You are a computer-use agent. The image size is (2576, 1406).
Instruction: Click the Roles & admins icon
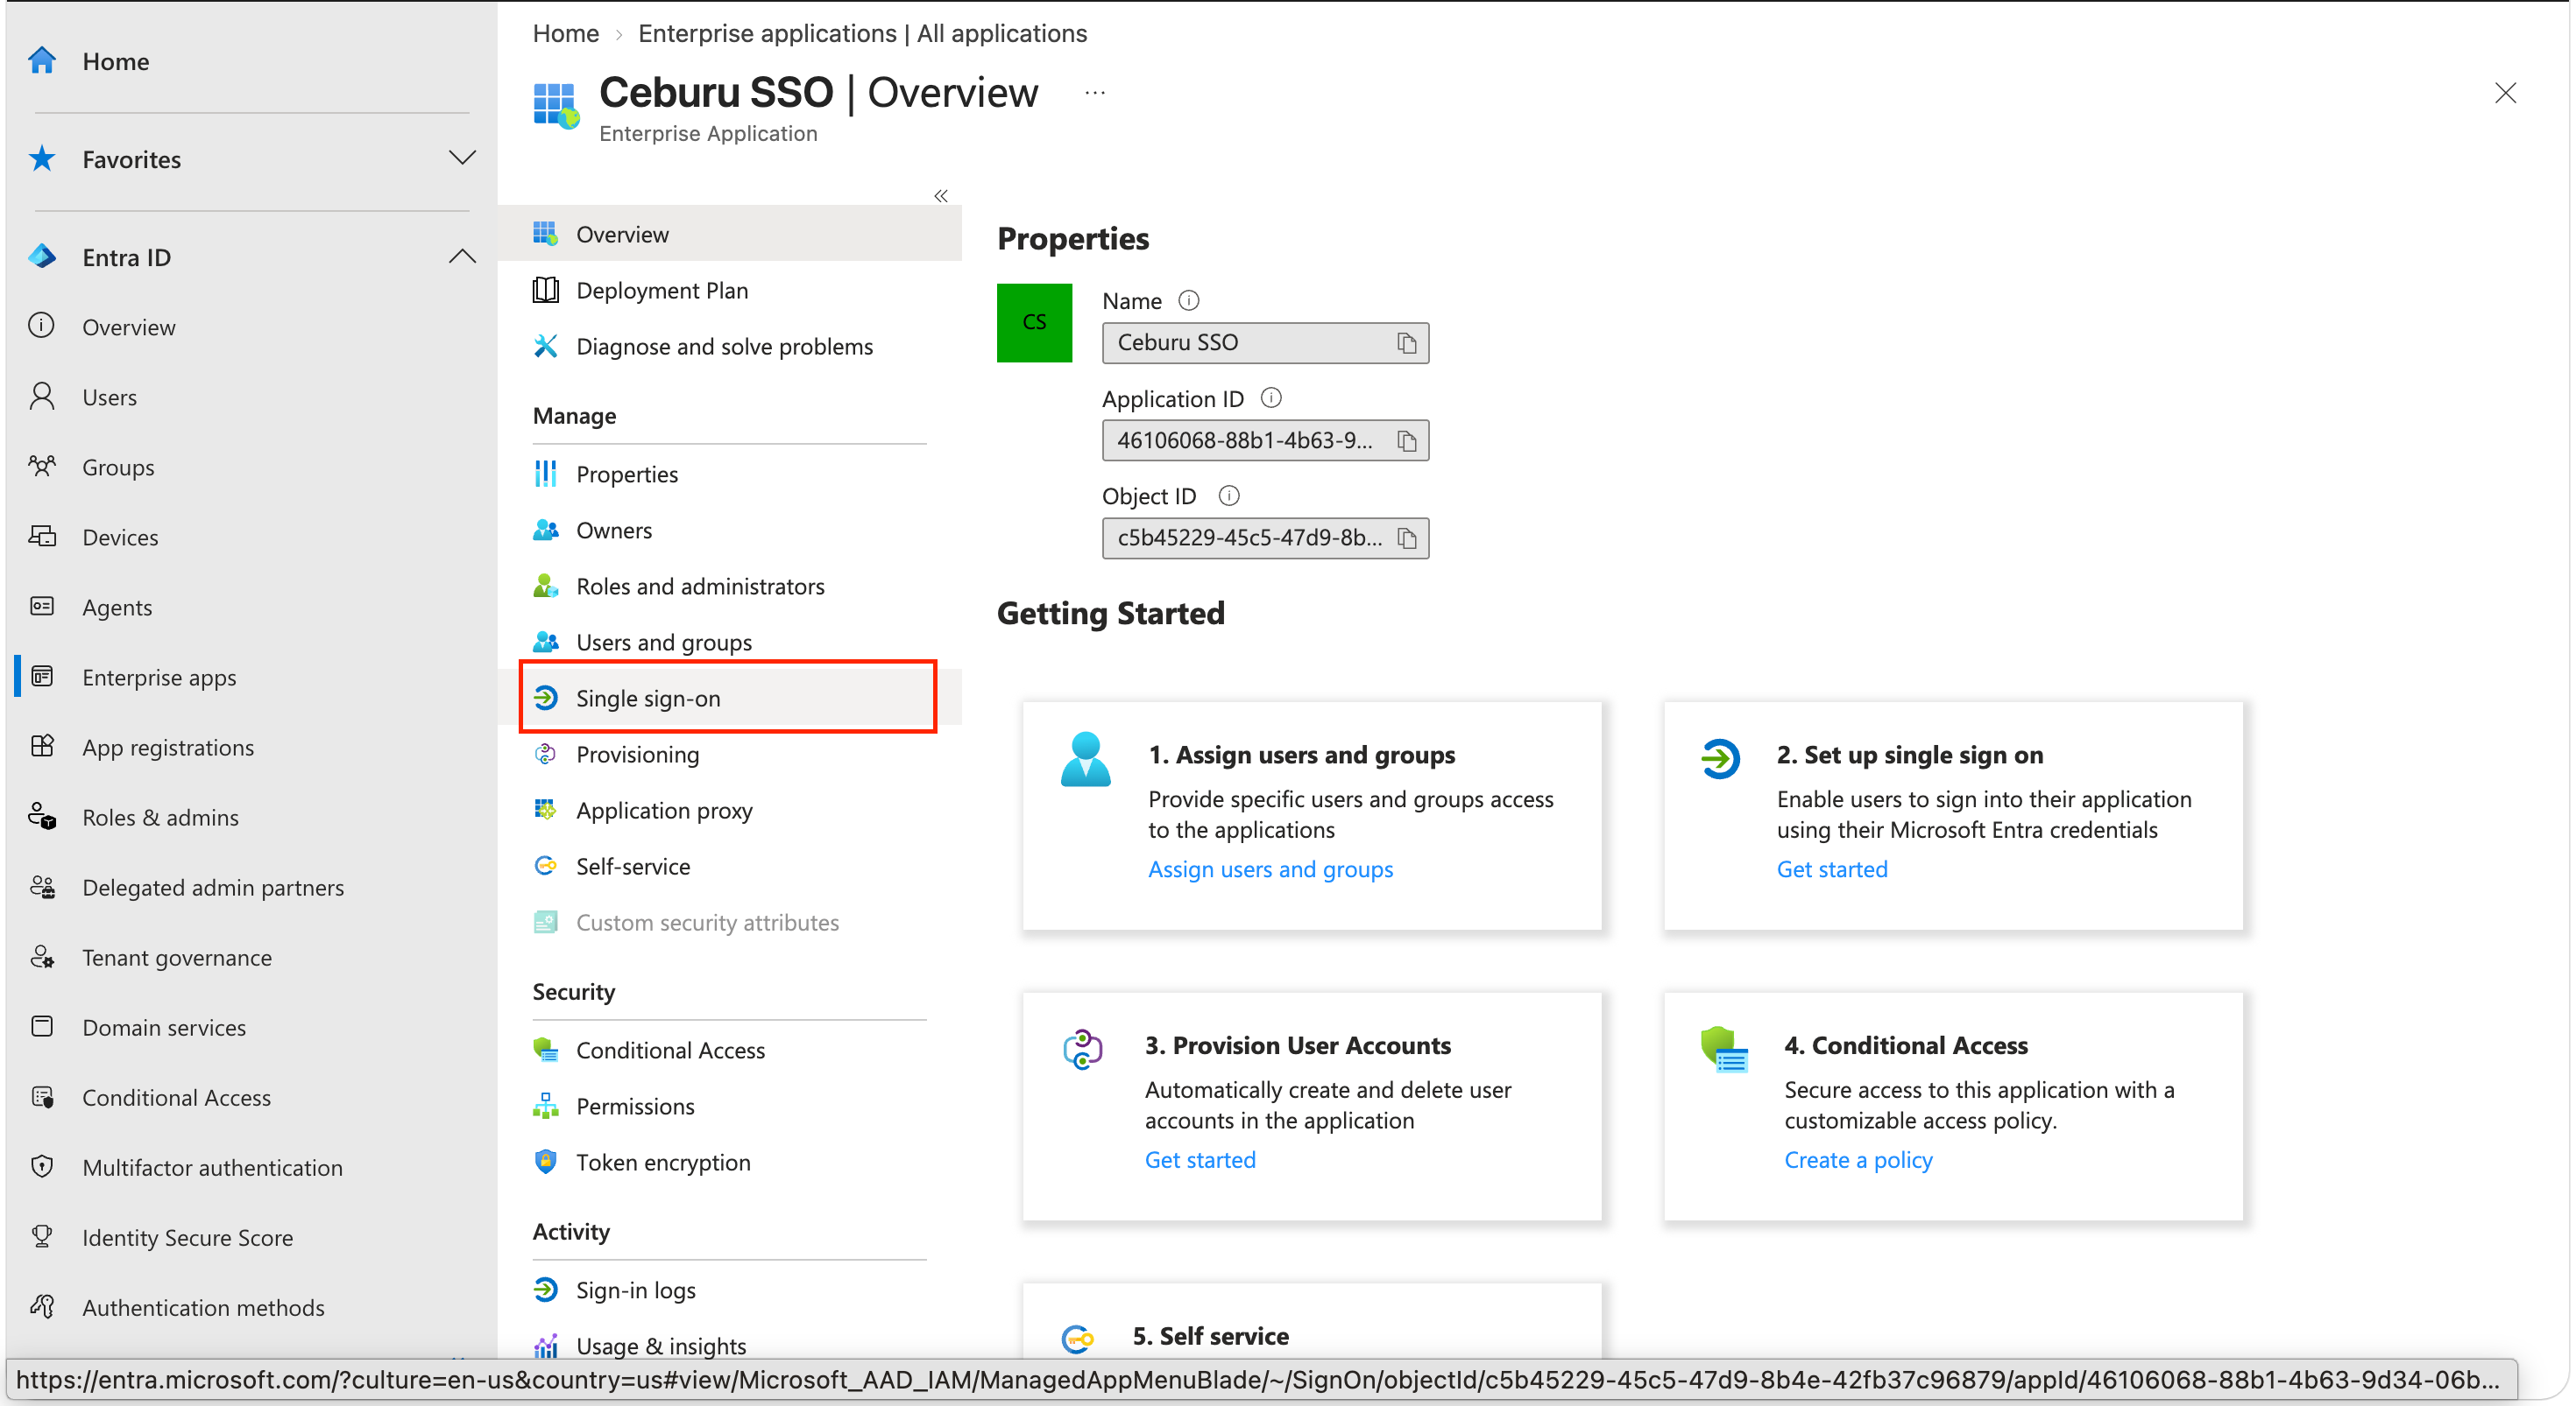point(42,817)
